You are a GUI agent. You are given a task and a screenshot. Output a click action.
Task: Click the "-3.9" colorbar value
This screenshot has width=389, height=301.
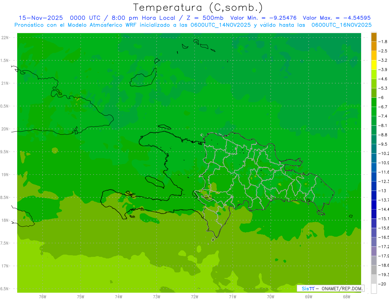point(383,69)
